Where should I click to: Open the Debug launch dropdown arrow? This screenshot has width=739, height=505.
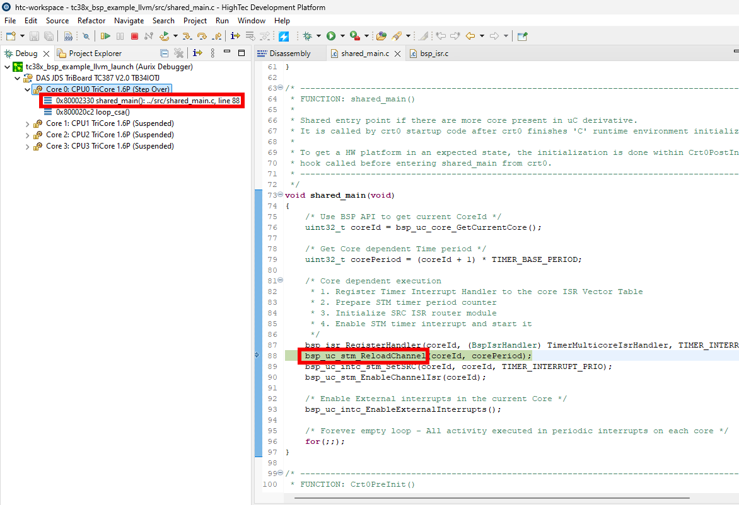(x=318, y=37)
